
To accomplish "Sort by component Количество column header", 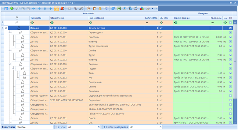I will pyautogui.click(x=151, y=18).
